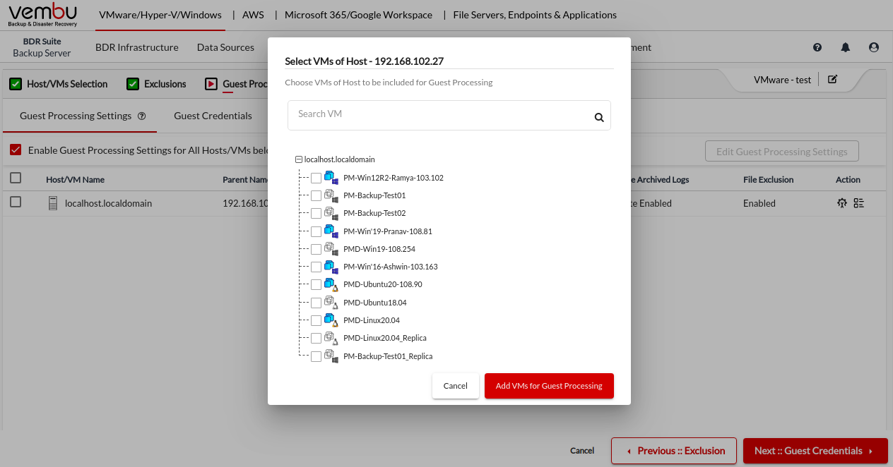The image size is (893, 467).
Task: Check the PM-Backup-Test01 checkbox
Action: (x=316, y=195)
